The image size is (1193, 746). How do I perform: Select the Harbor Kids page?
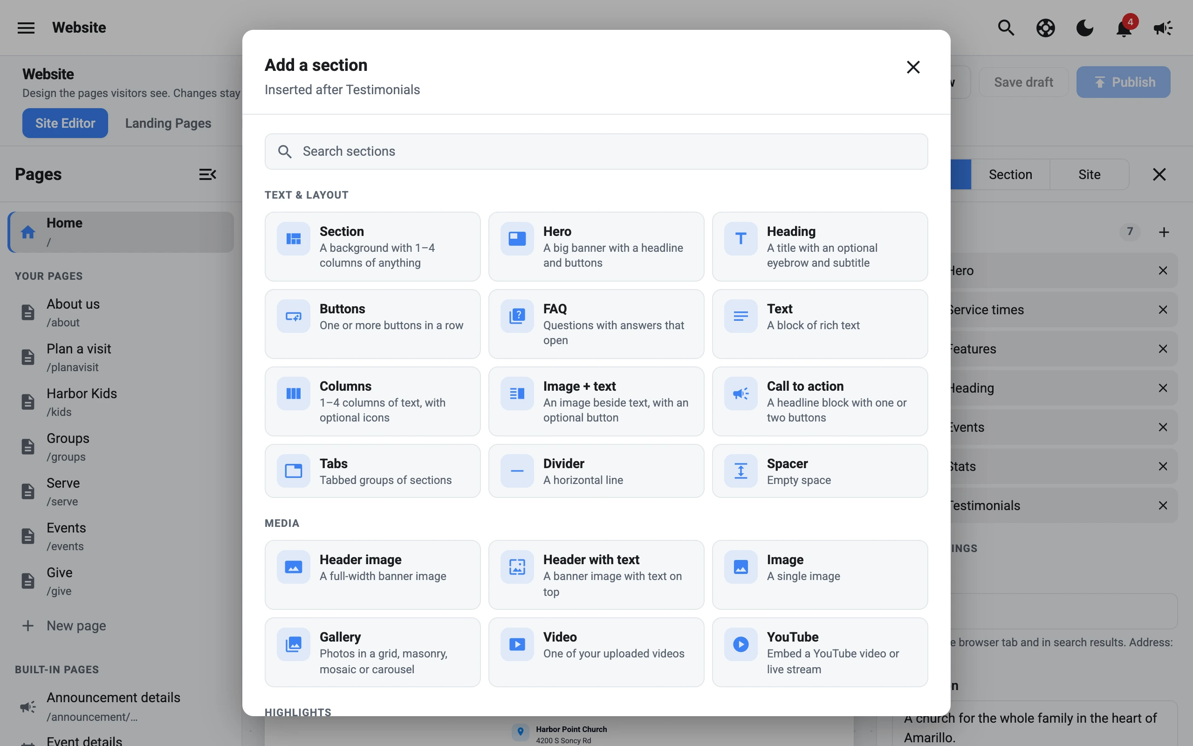(x=121, y=401)
